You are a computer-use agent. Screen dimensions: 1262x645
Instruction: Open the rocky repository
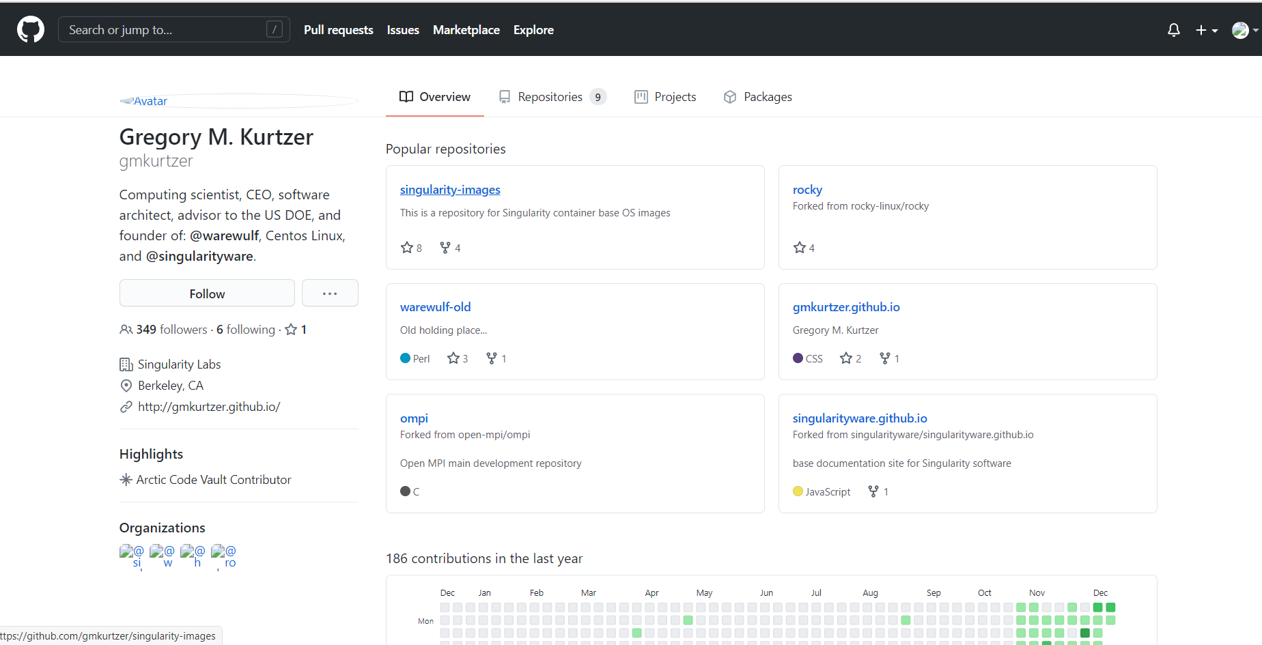[807, 190]
